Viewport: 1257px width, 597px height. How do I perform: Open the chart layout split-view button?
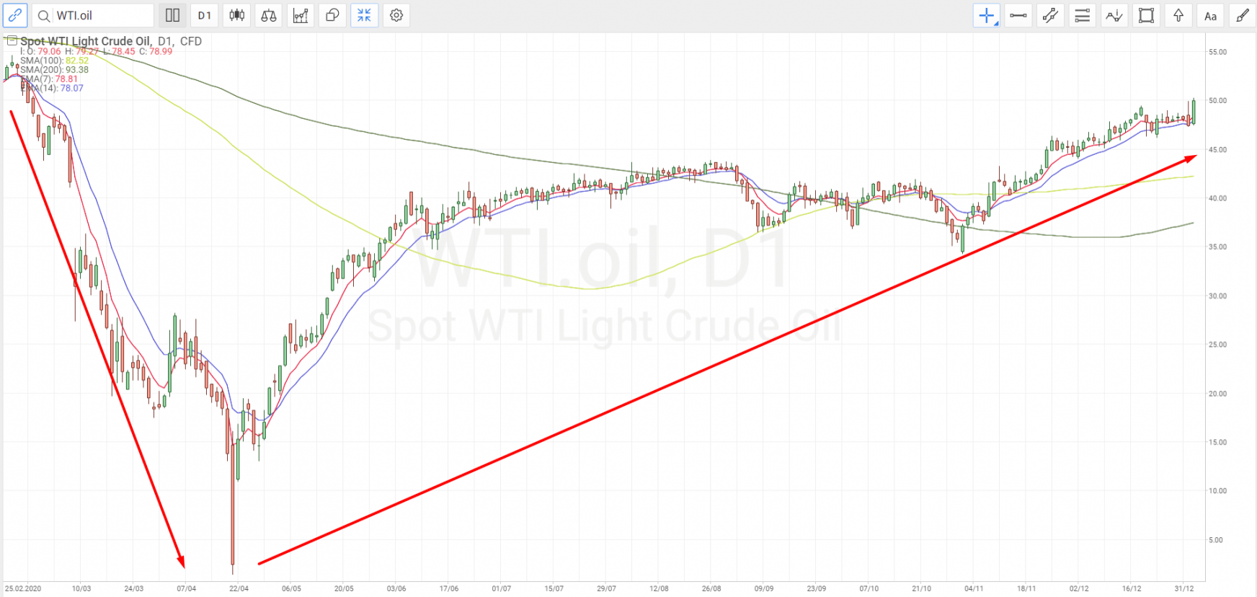click(x=172, y=15)
